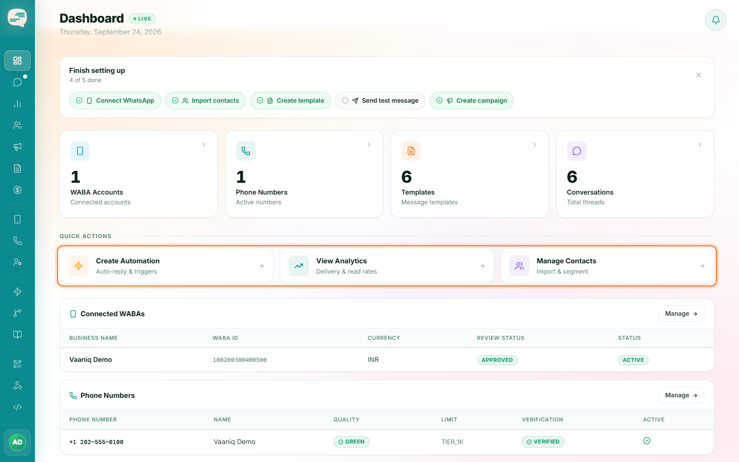Click the chevron on Conversations card
The width and height of the screenshot is (739, 462).
[x=700, y=145]
